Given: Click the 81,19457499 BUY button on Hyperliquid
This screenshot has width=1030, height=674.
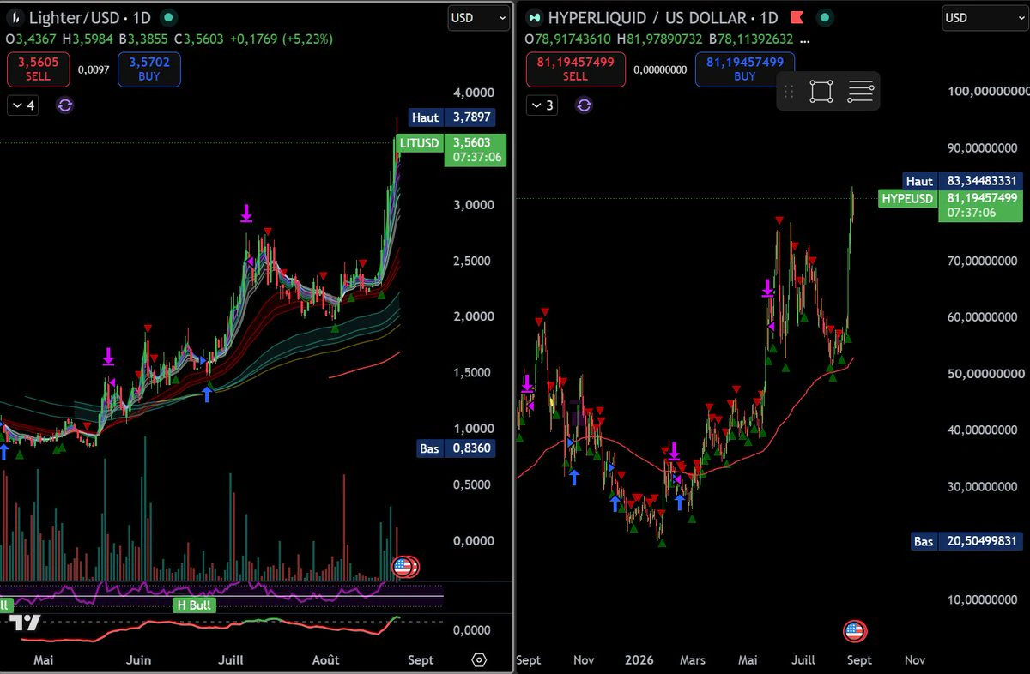Looking at the screenshot, I should click(745, 69).
